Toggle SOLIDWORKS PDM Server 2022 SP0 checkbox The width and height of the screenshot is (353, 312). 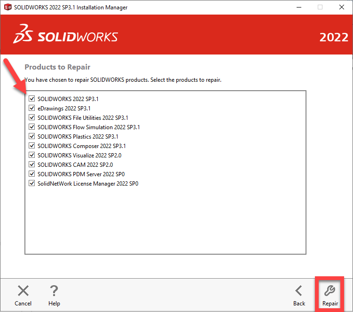tap(32, 174)
